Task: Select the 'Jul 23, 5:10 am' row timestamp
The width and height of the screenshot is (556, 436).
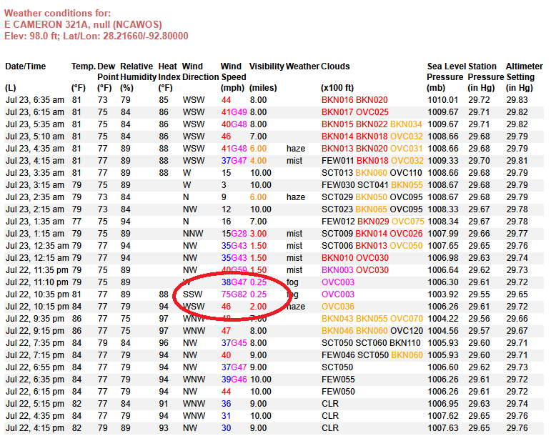Action: coord(35,137)
